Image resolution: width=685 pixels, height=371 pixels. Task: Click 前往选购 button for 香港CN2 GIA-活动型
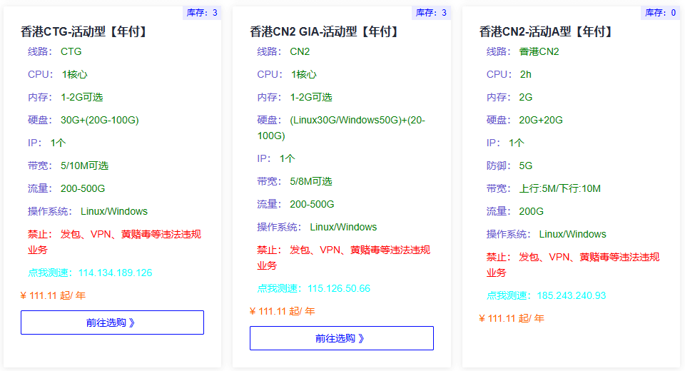tap(342, 338)
